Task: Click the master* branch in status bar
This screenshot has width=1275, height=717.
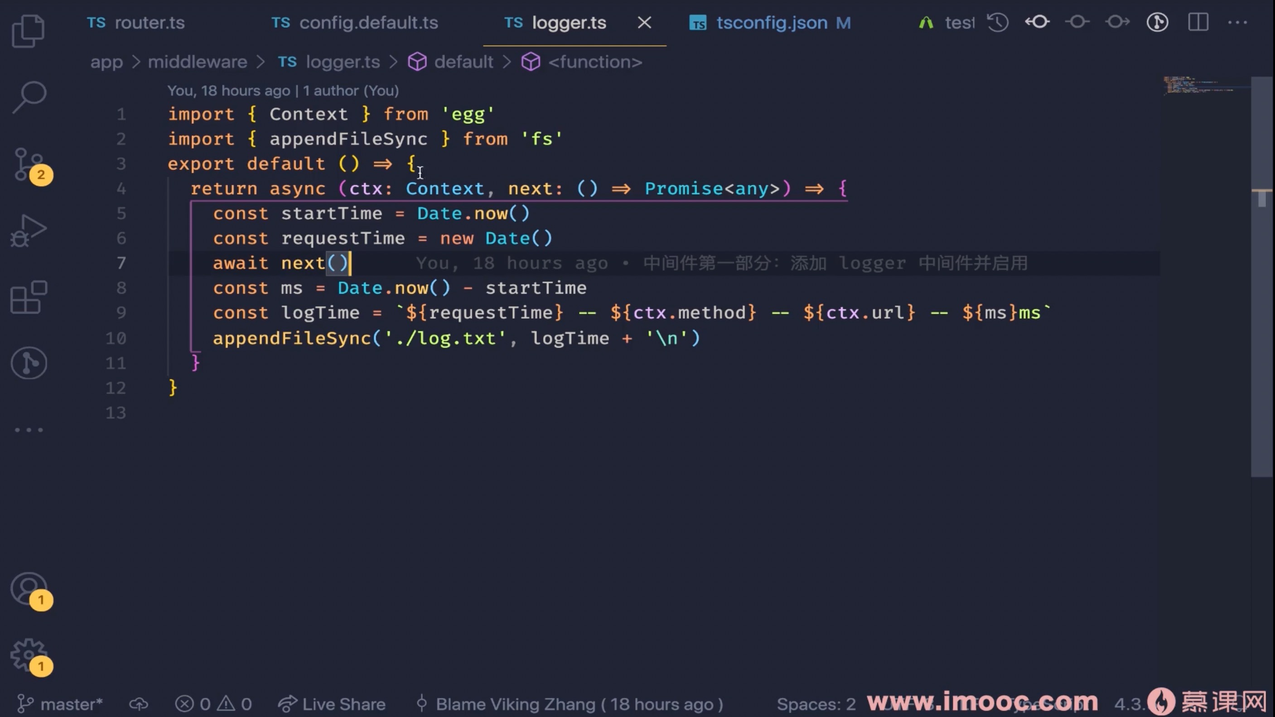Action: pos(60,704)
